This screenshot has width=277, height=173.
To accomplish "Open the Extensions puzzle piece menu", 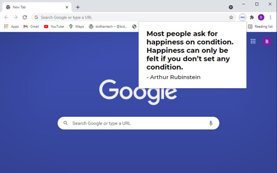I will pos(252,17).
